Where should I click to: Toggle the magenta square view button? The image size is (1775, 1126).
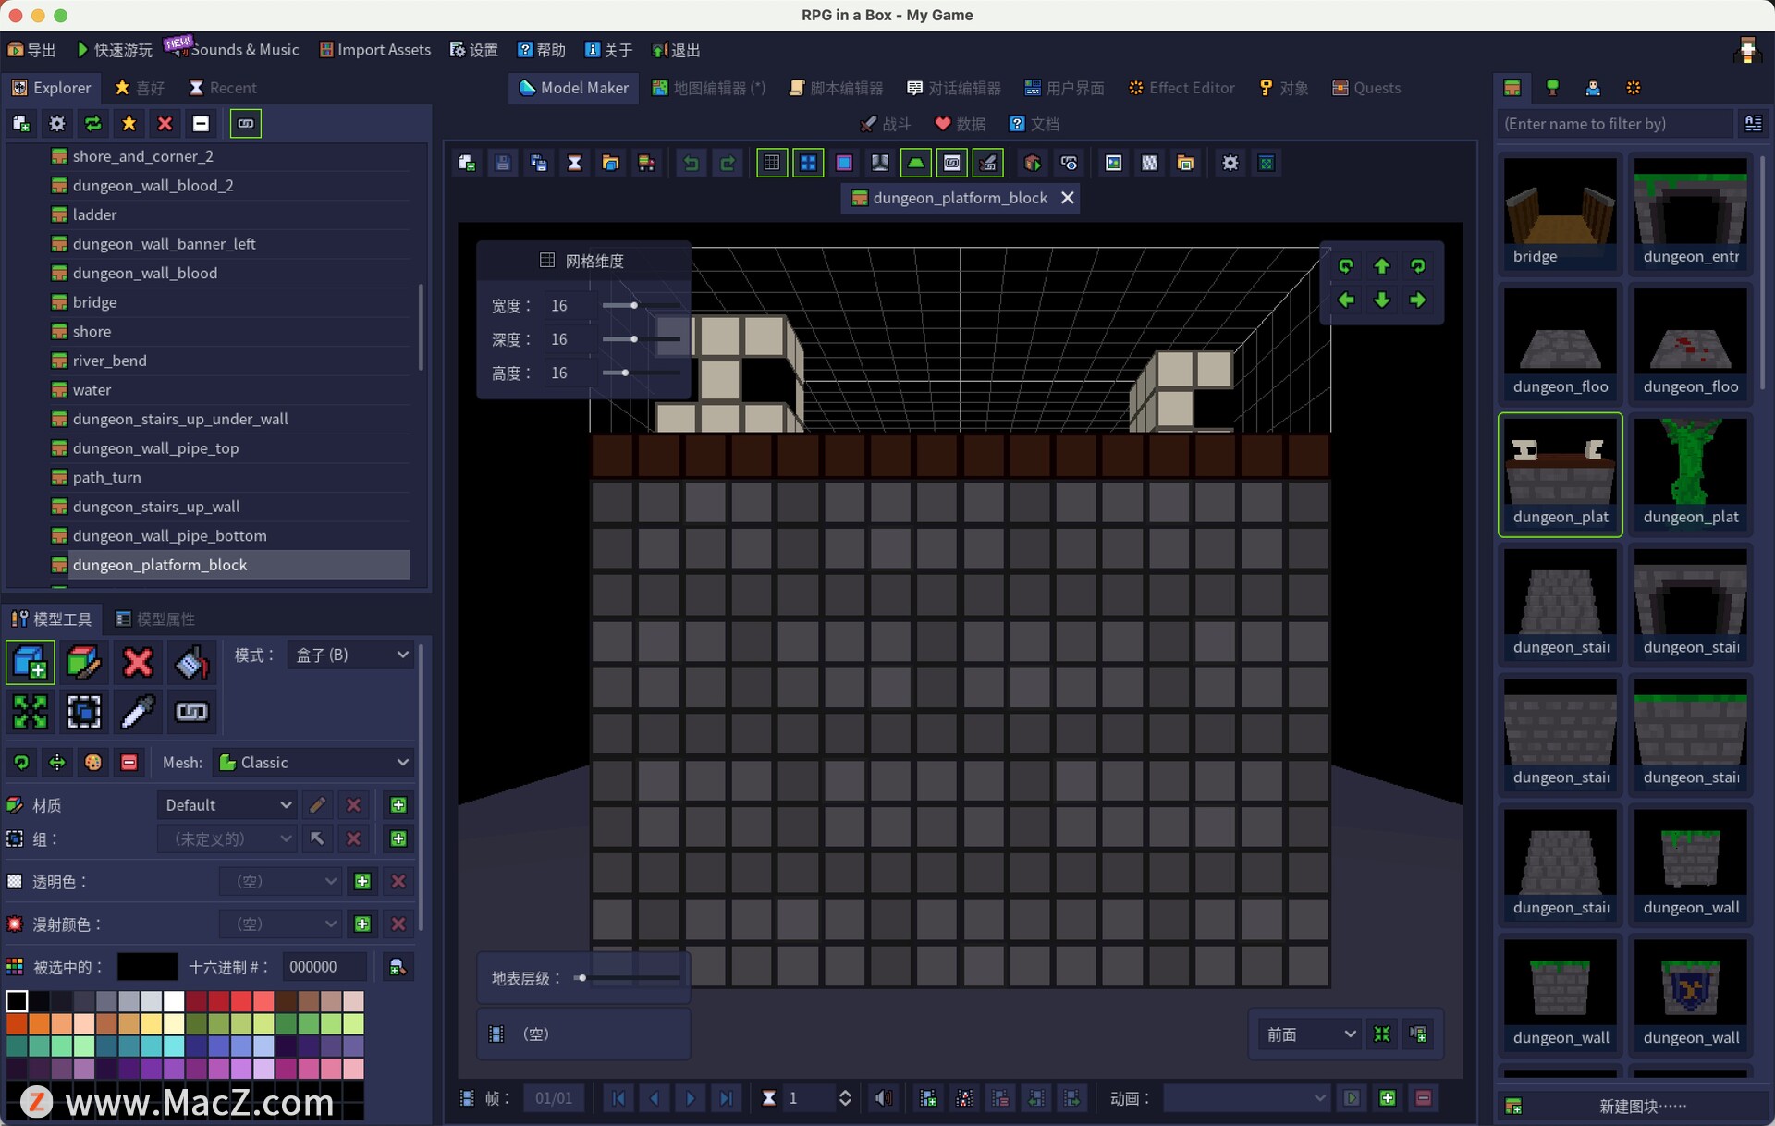point(844,163)
